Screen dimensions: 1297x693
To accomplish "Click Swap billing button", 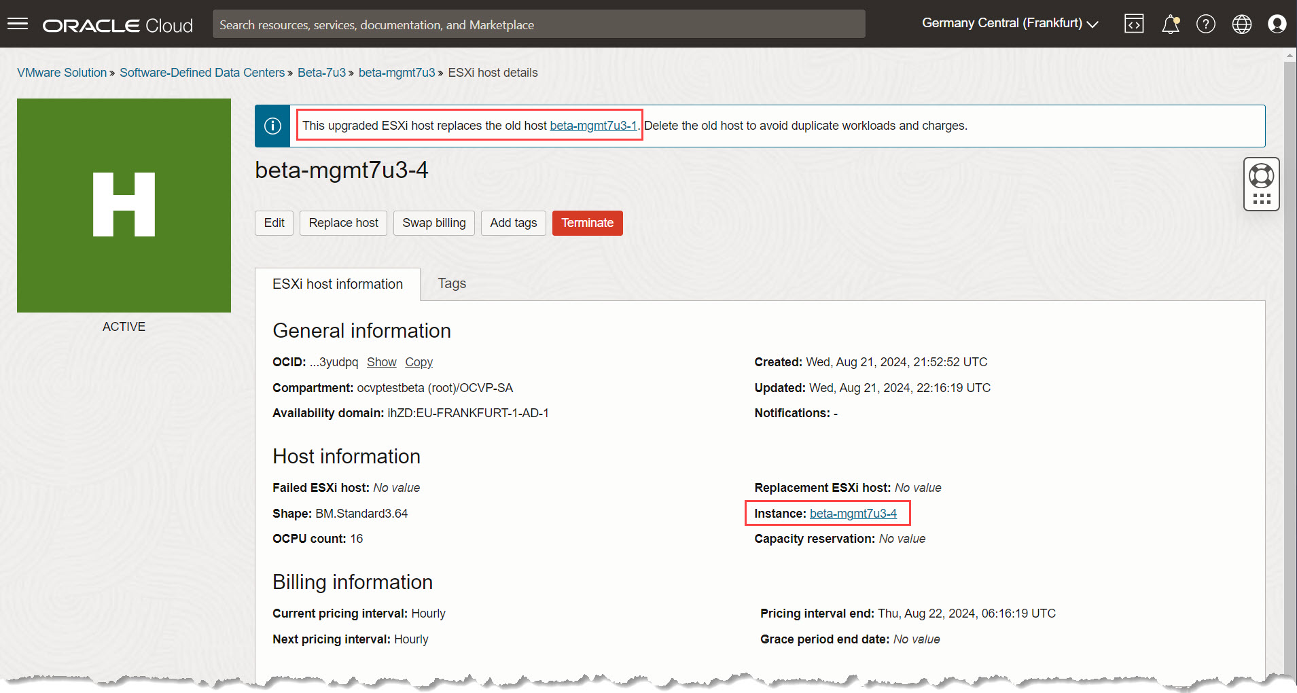I will pyautogui.click(x=433, y=223).
